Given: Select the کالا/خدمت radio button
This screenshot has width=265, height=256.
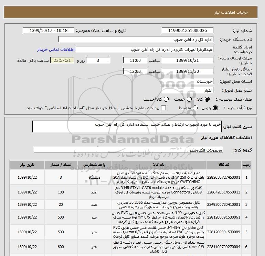Looking at the screenshot, I should coord(166,99).
